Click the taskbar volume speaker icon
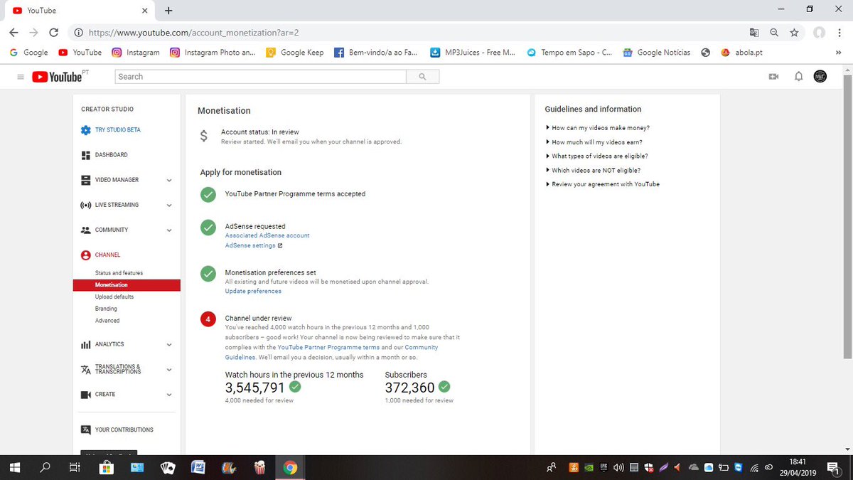 point(618,468)
